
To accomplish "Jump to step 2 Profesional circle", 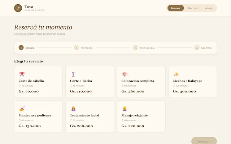I will (x=77, y=48).
